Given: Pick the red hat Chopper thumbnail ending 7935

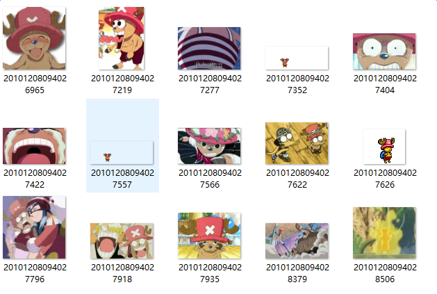Looking at the screenshot, I should click(209, 236).
